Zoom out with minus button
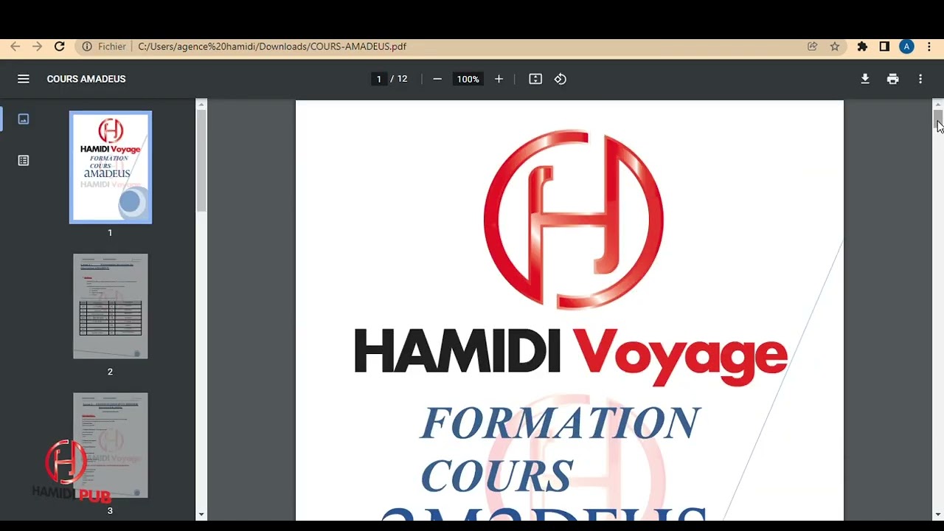Image resolution: width=944 pixels, height=531 pixels. click(437, 79)
